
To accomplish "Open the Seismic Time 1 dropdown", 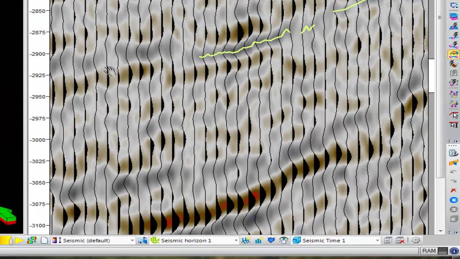I will (x=336, y=241).
